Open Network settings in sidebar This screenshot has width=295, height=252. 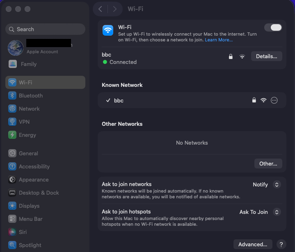46,109
